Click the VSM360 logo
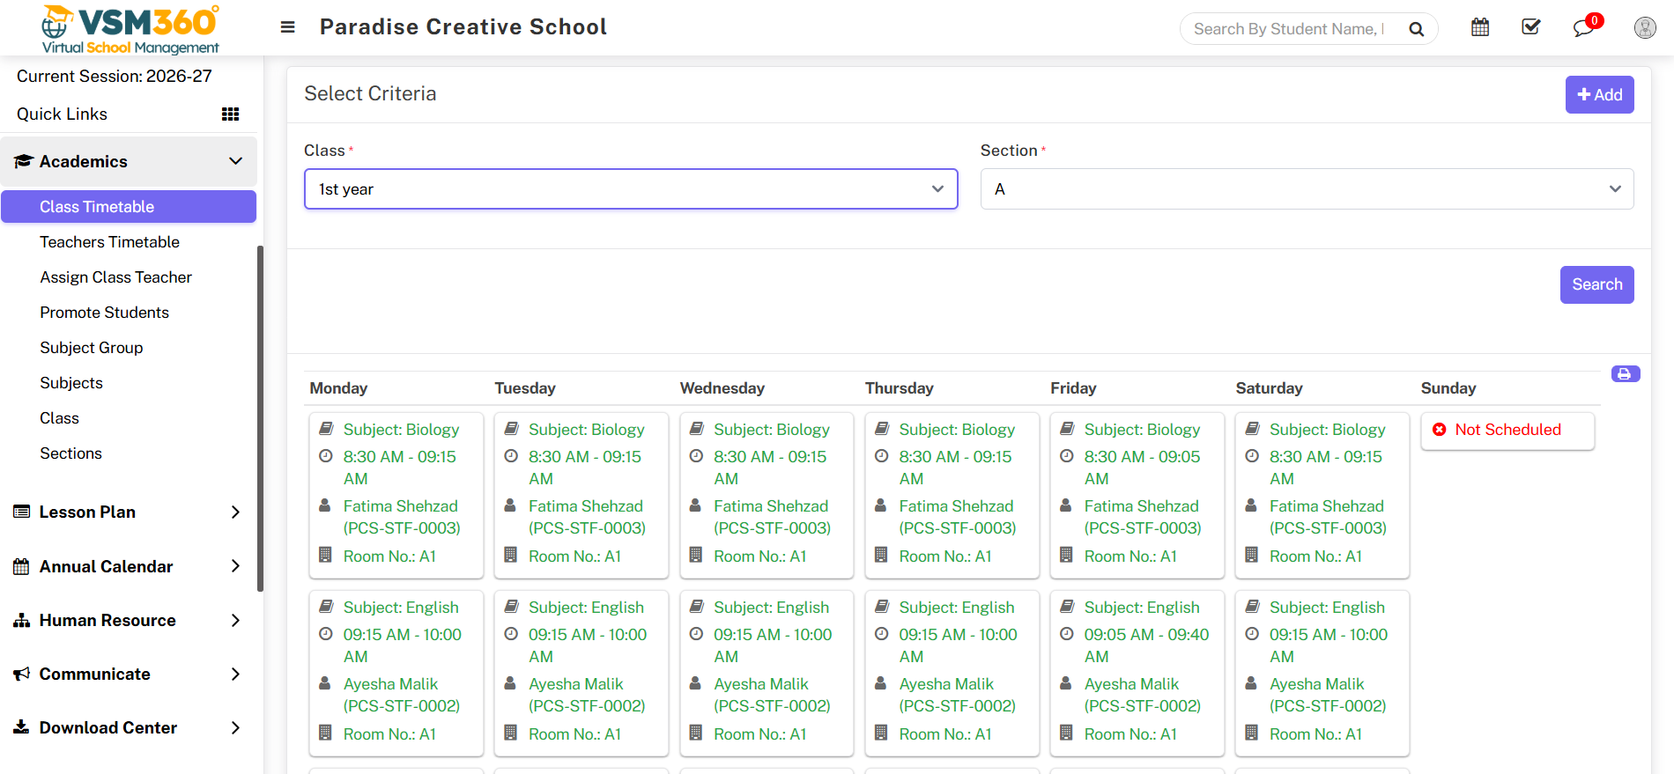 click(130, 29)
